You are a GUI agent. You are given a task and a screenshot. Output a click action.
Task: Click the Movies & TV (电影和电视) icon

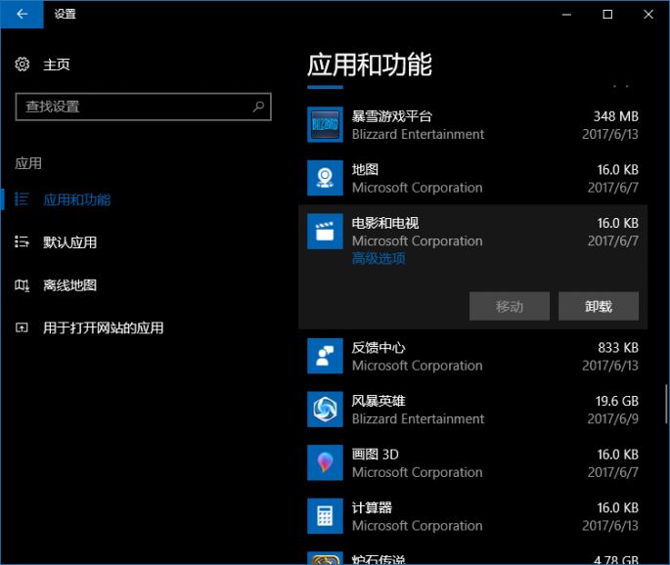pos(325,232)
